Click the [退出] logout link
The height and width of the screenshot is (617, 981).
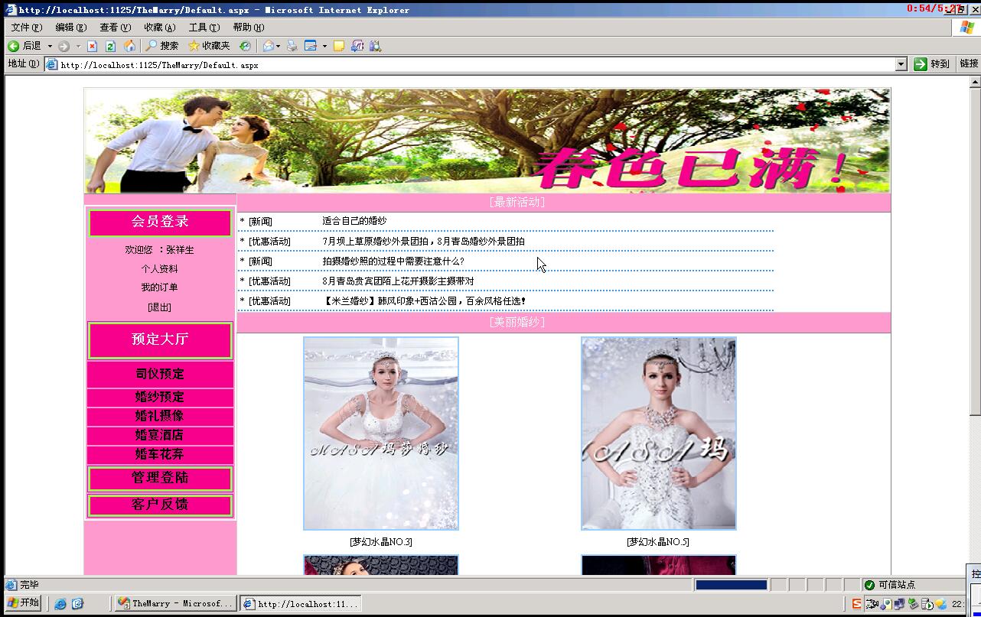click(159, 307)
